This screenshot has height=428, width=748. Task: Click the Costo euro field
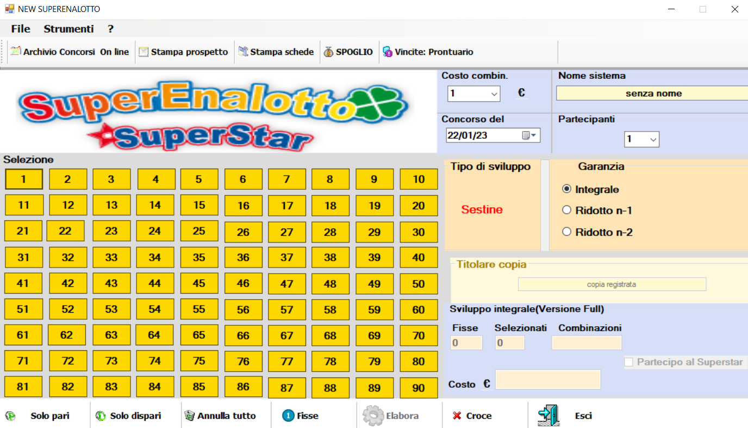tap(548, 380)
